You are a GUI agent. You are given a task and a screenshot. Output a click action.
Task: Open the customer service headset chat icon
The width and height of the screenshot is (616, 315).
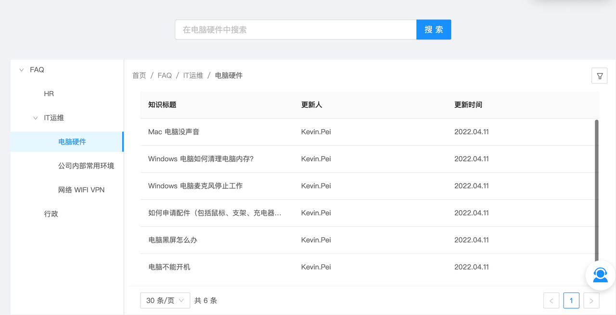[x=600, y=275]
